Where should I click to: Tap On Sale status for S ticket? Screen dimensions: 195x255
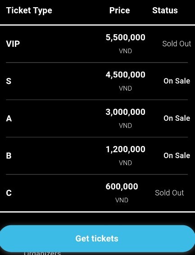177,81
